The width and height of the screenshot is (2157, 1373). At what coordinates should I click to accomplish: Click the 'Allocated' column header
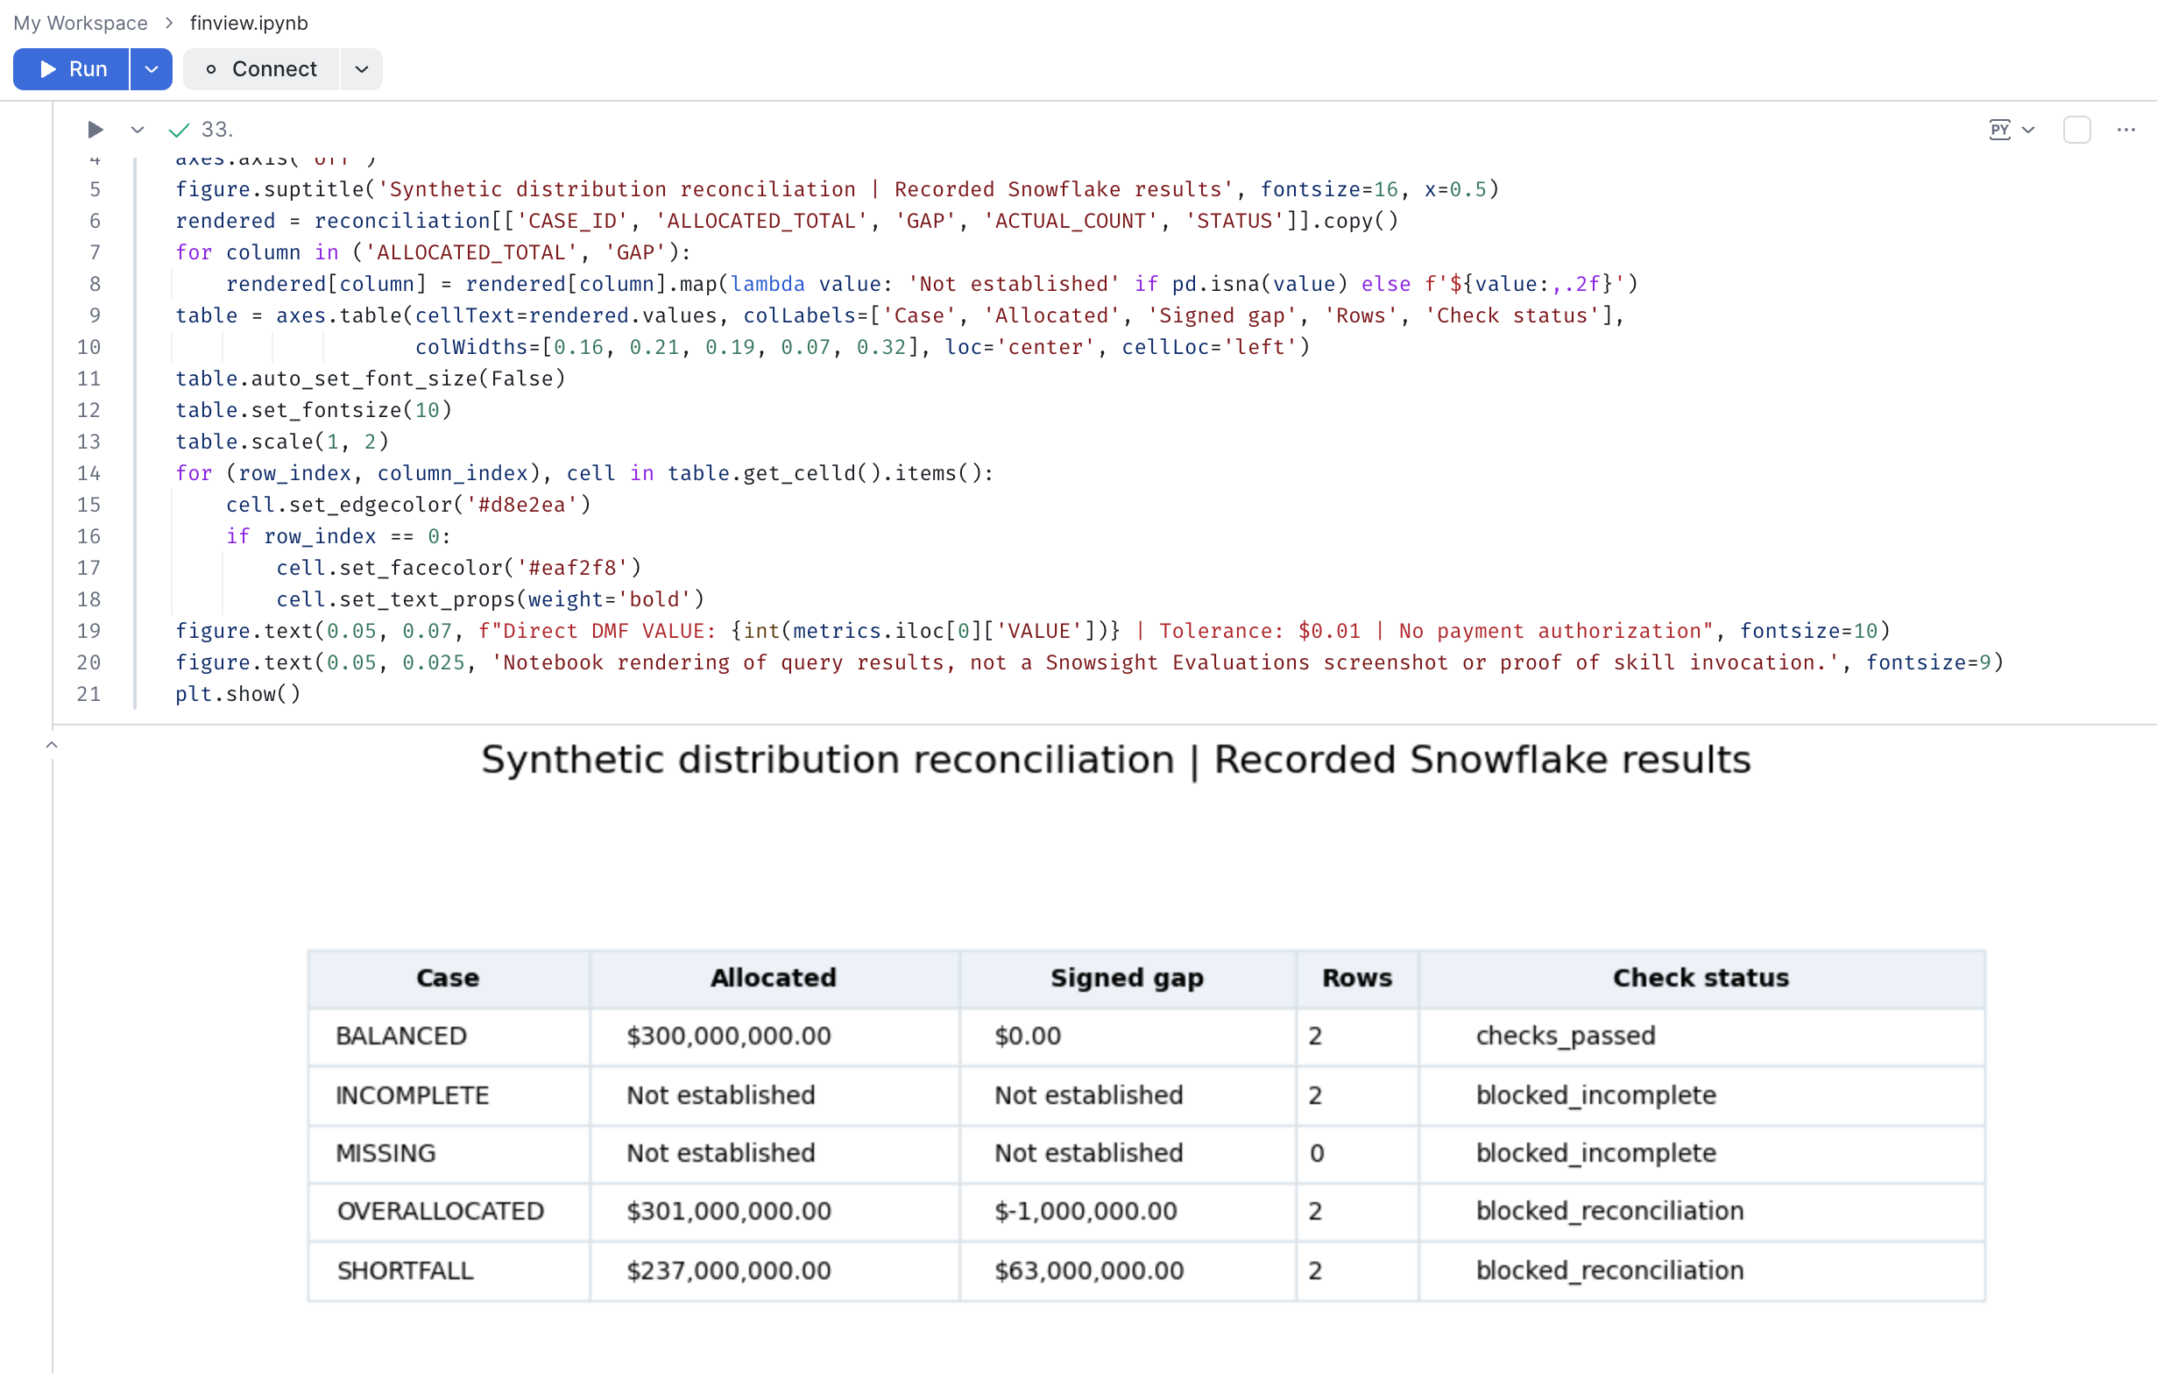click(774, 978)
